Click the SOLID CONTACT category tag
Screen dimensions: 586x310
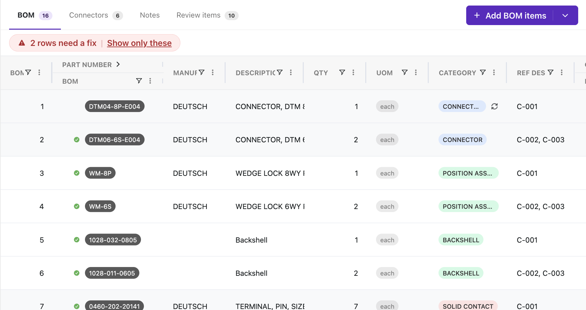click(x=468, y=306)
